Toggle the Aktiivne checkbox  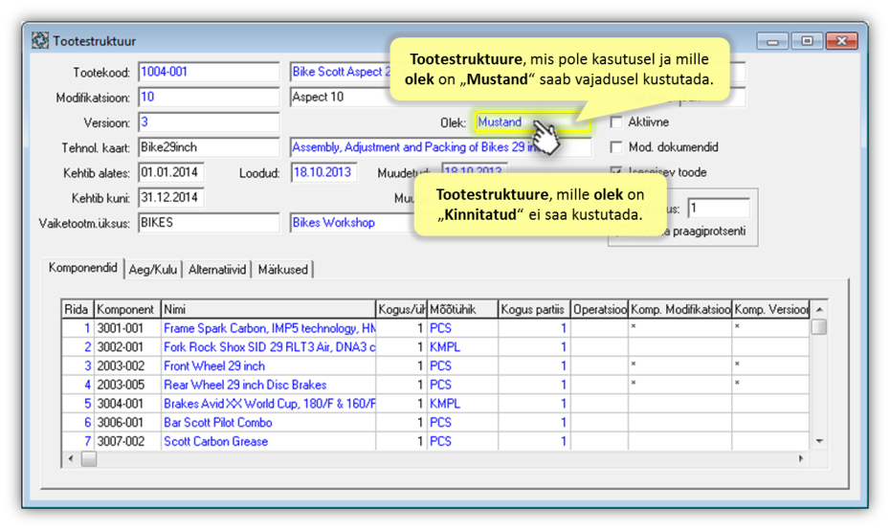616,122
